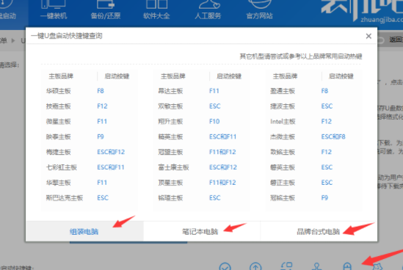Select the 斯巴达克主板 row label

click(65, 198)
